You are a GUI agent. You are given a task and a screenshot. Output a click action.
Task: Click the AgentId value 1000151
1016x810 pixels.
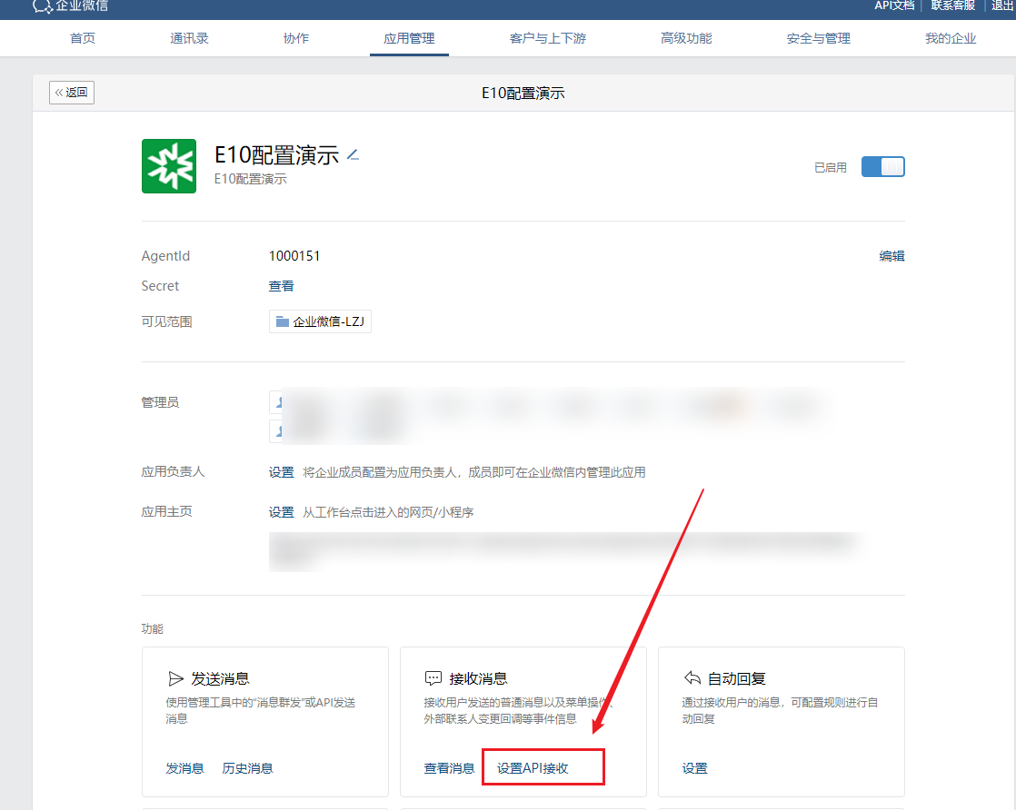pos(294,256)
